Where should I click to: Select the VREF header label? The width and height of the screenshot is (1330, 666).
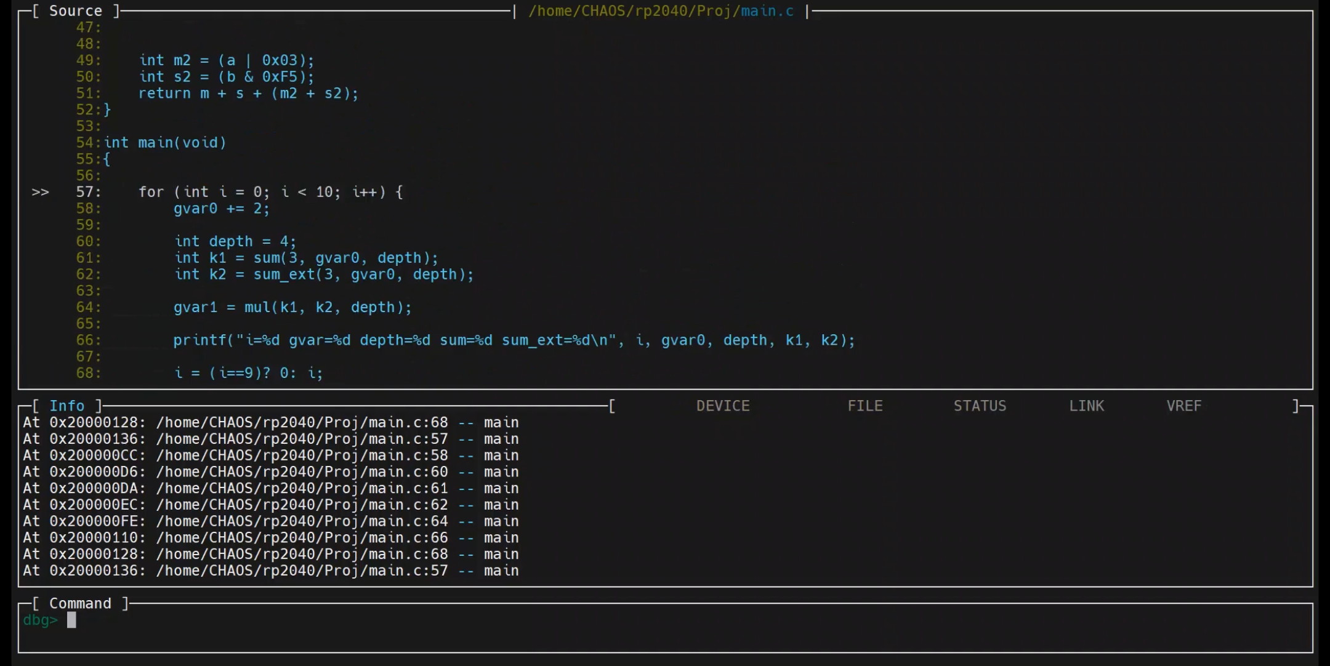tap(1184, 406)
